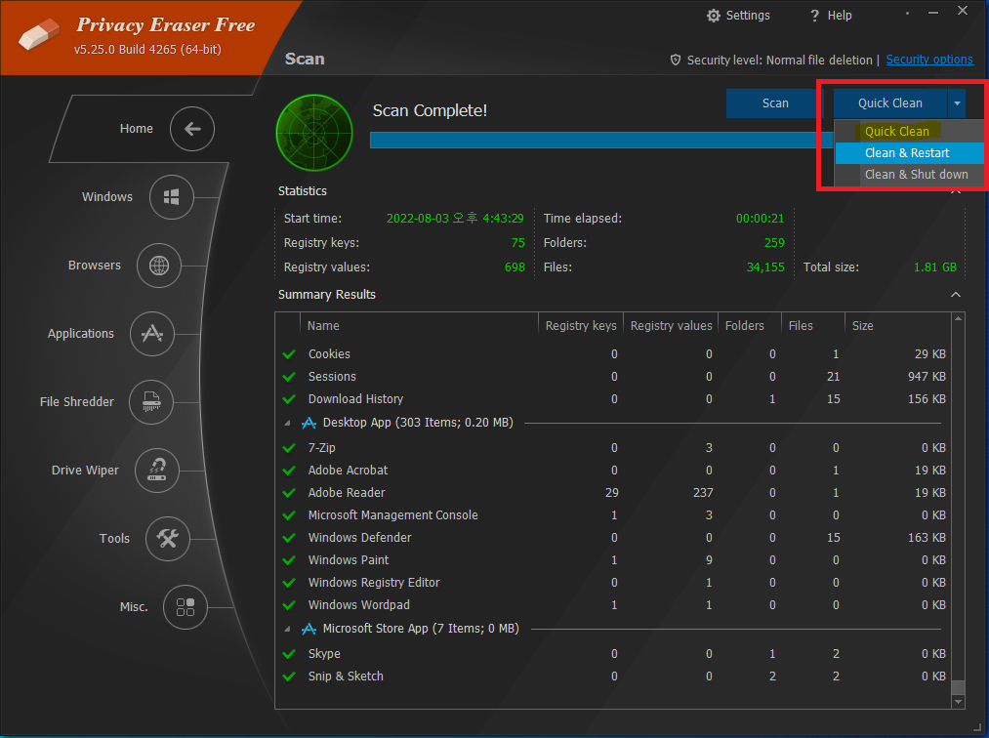Click the Desktop App group icon
The height and width of the screenshot is (738, 989).
[309, 423]
